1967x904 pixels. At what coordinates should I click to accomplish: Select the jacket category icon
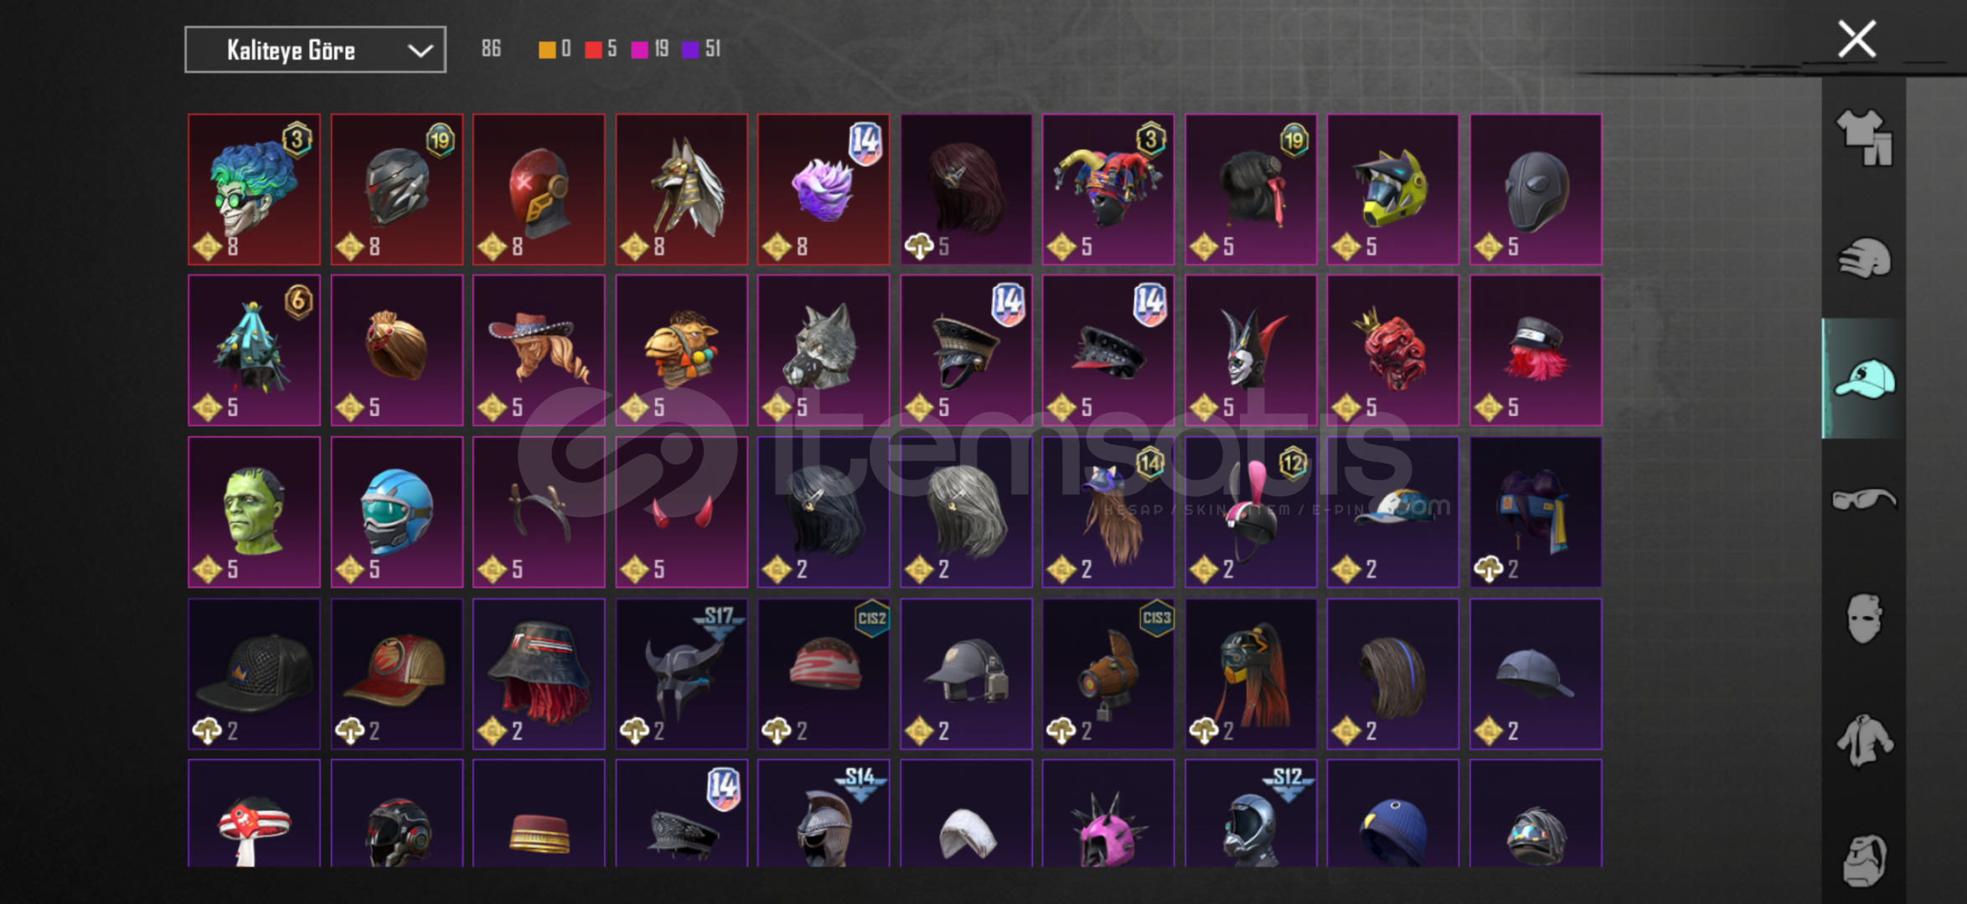click(x=1864, y=740)
